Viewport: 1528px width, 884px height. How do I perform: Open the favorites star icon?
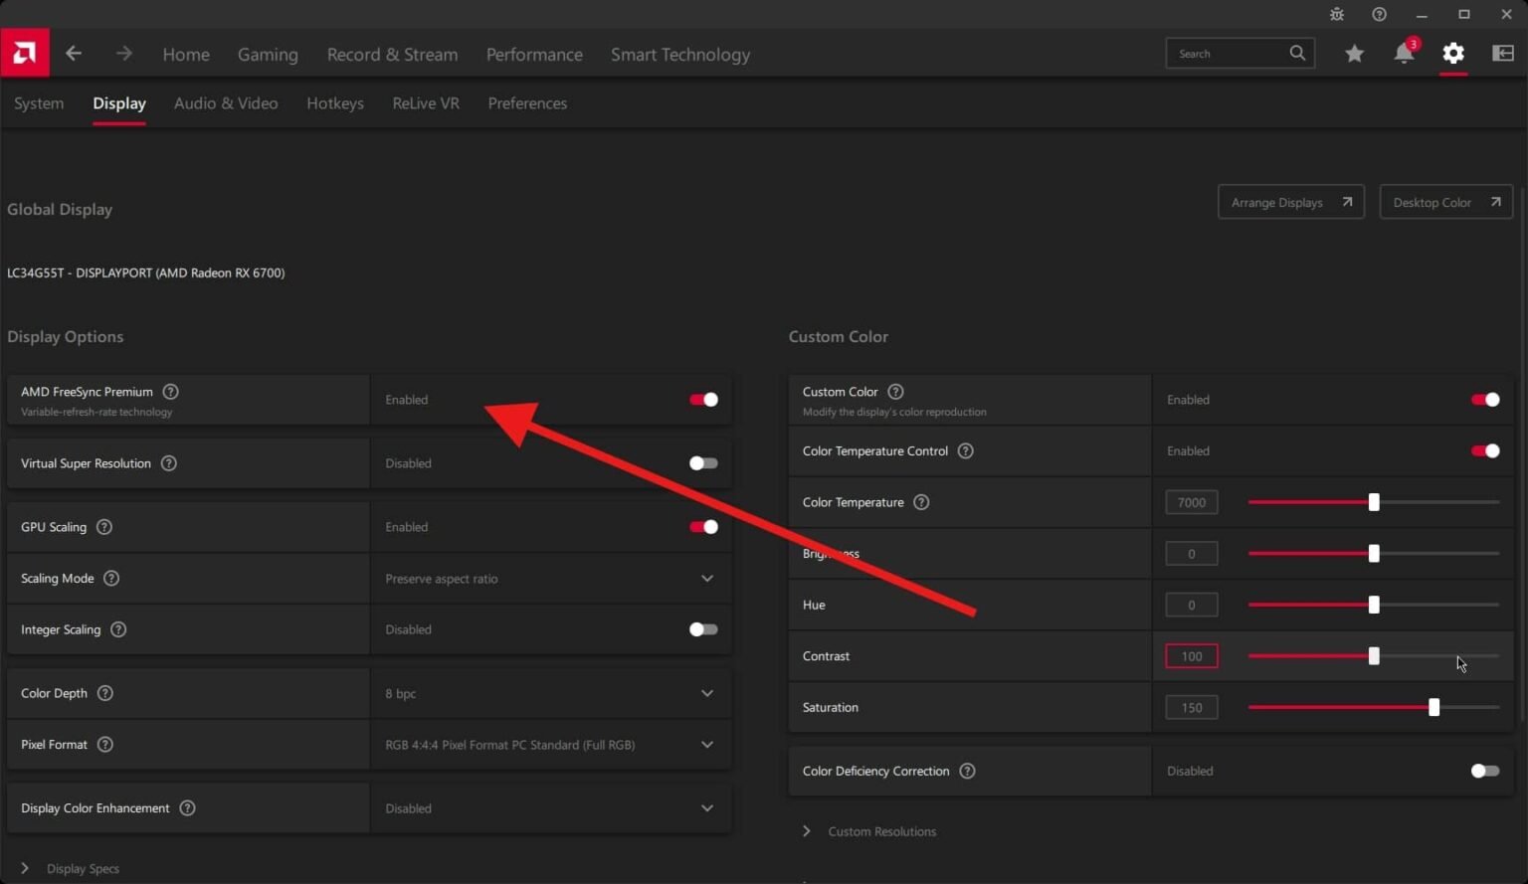(1354, 54)
